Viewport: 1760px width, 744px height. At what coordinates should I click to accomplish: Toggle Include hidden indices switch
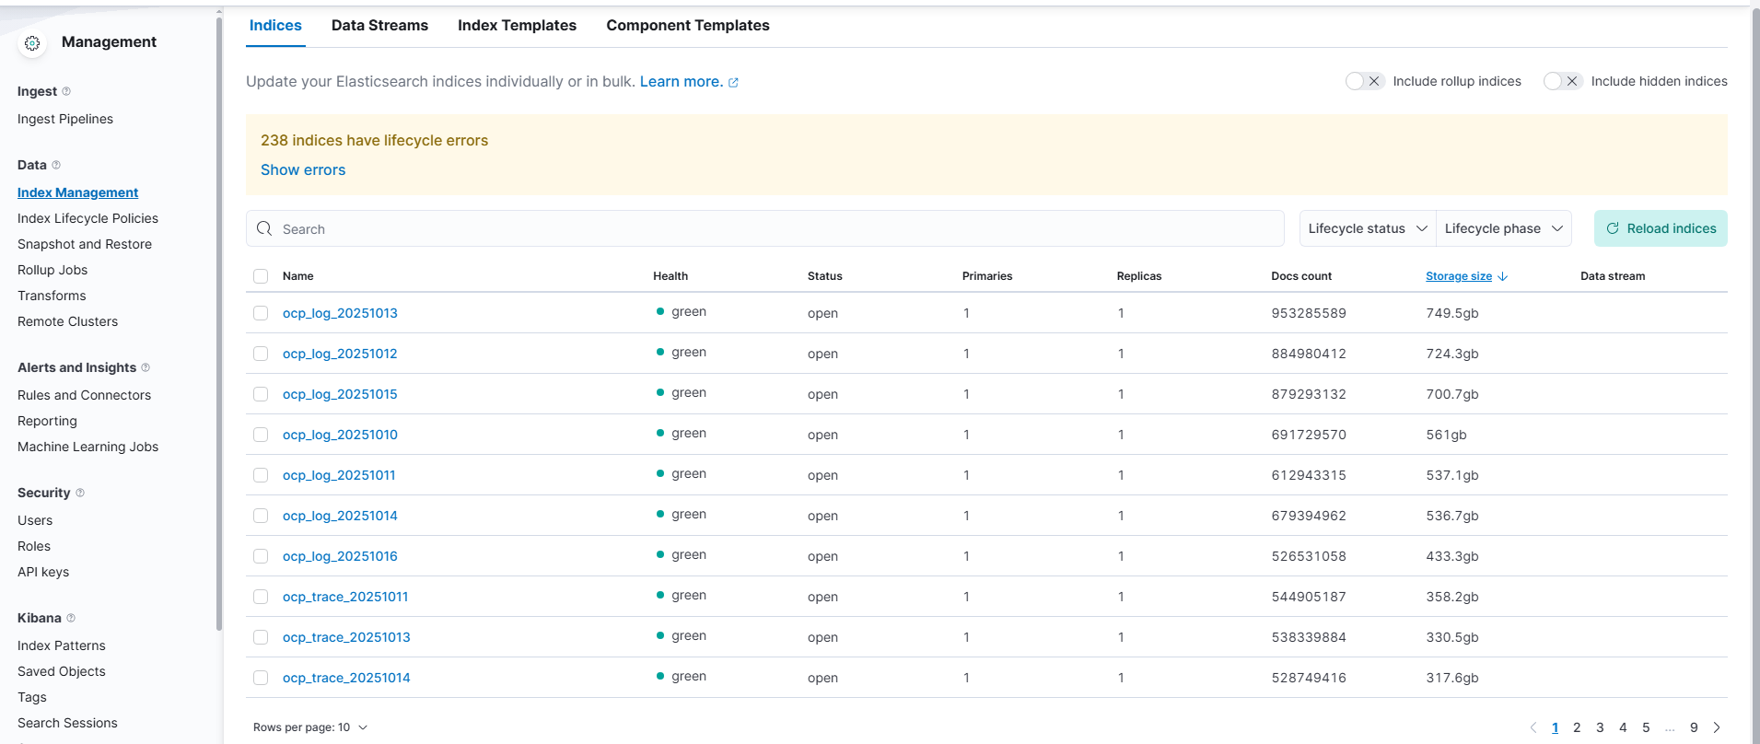click(1562, 81)
